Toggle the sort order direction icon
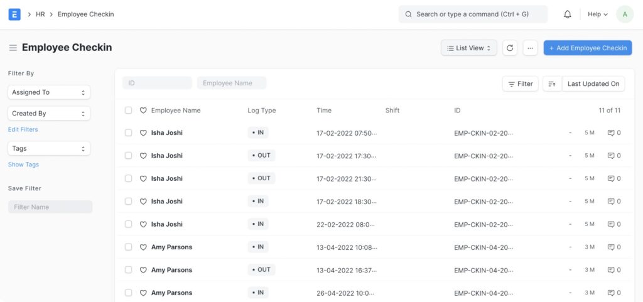This screenshot has height=302, width=643. [x=551, y=84]
